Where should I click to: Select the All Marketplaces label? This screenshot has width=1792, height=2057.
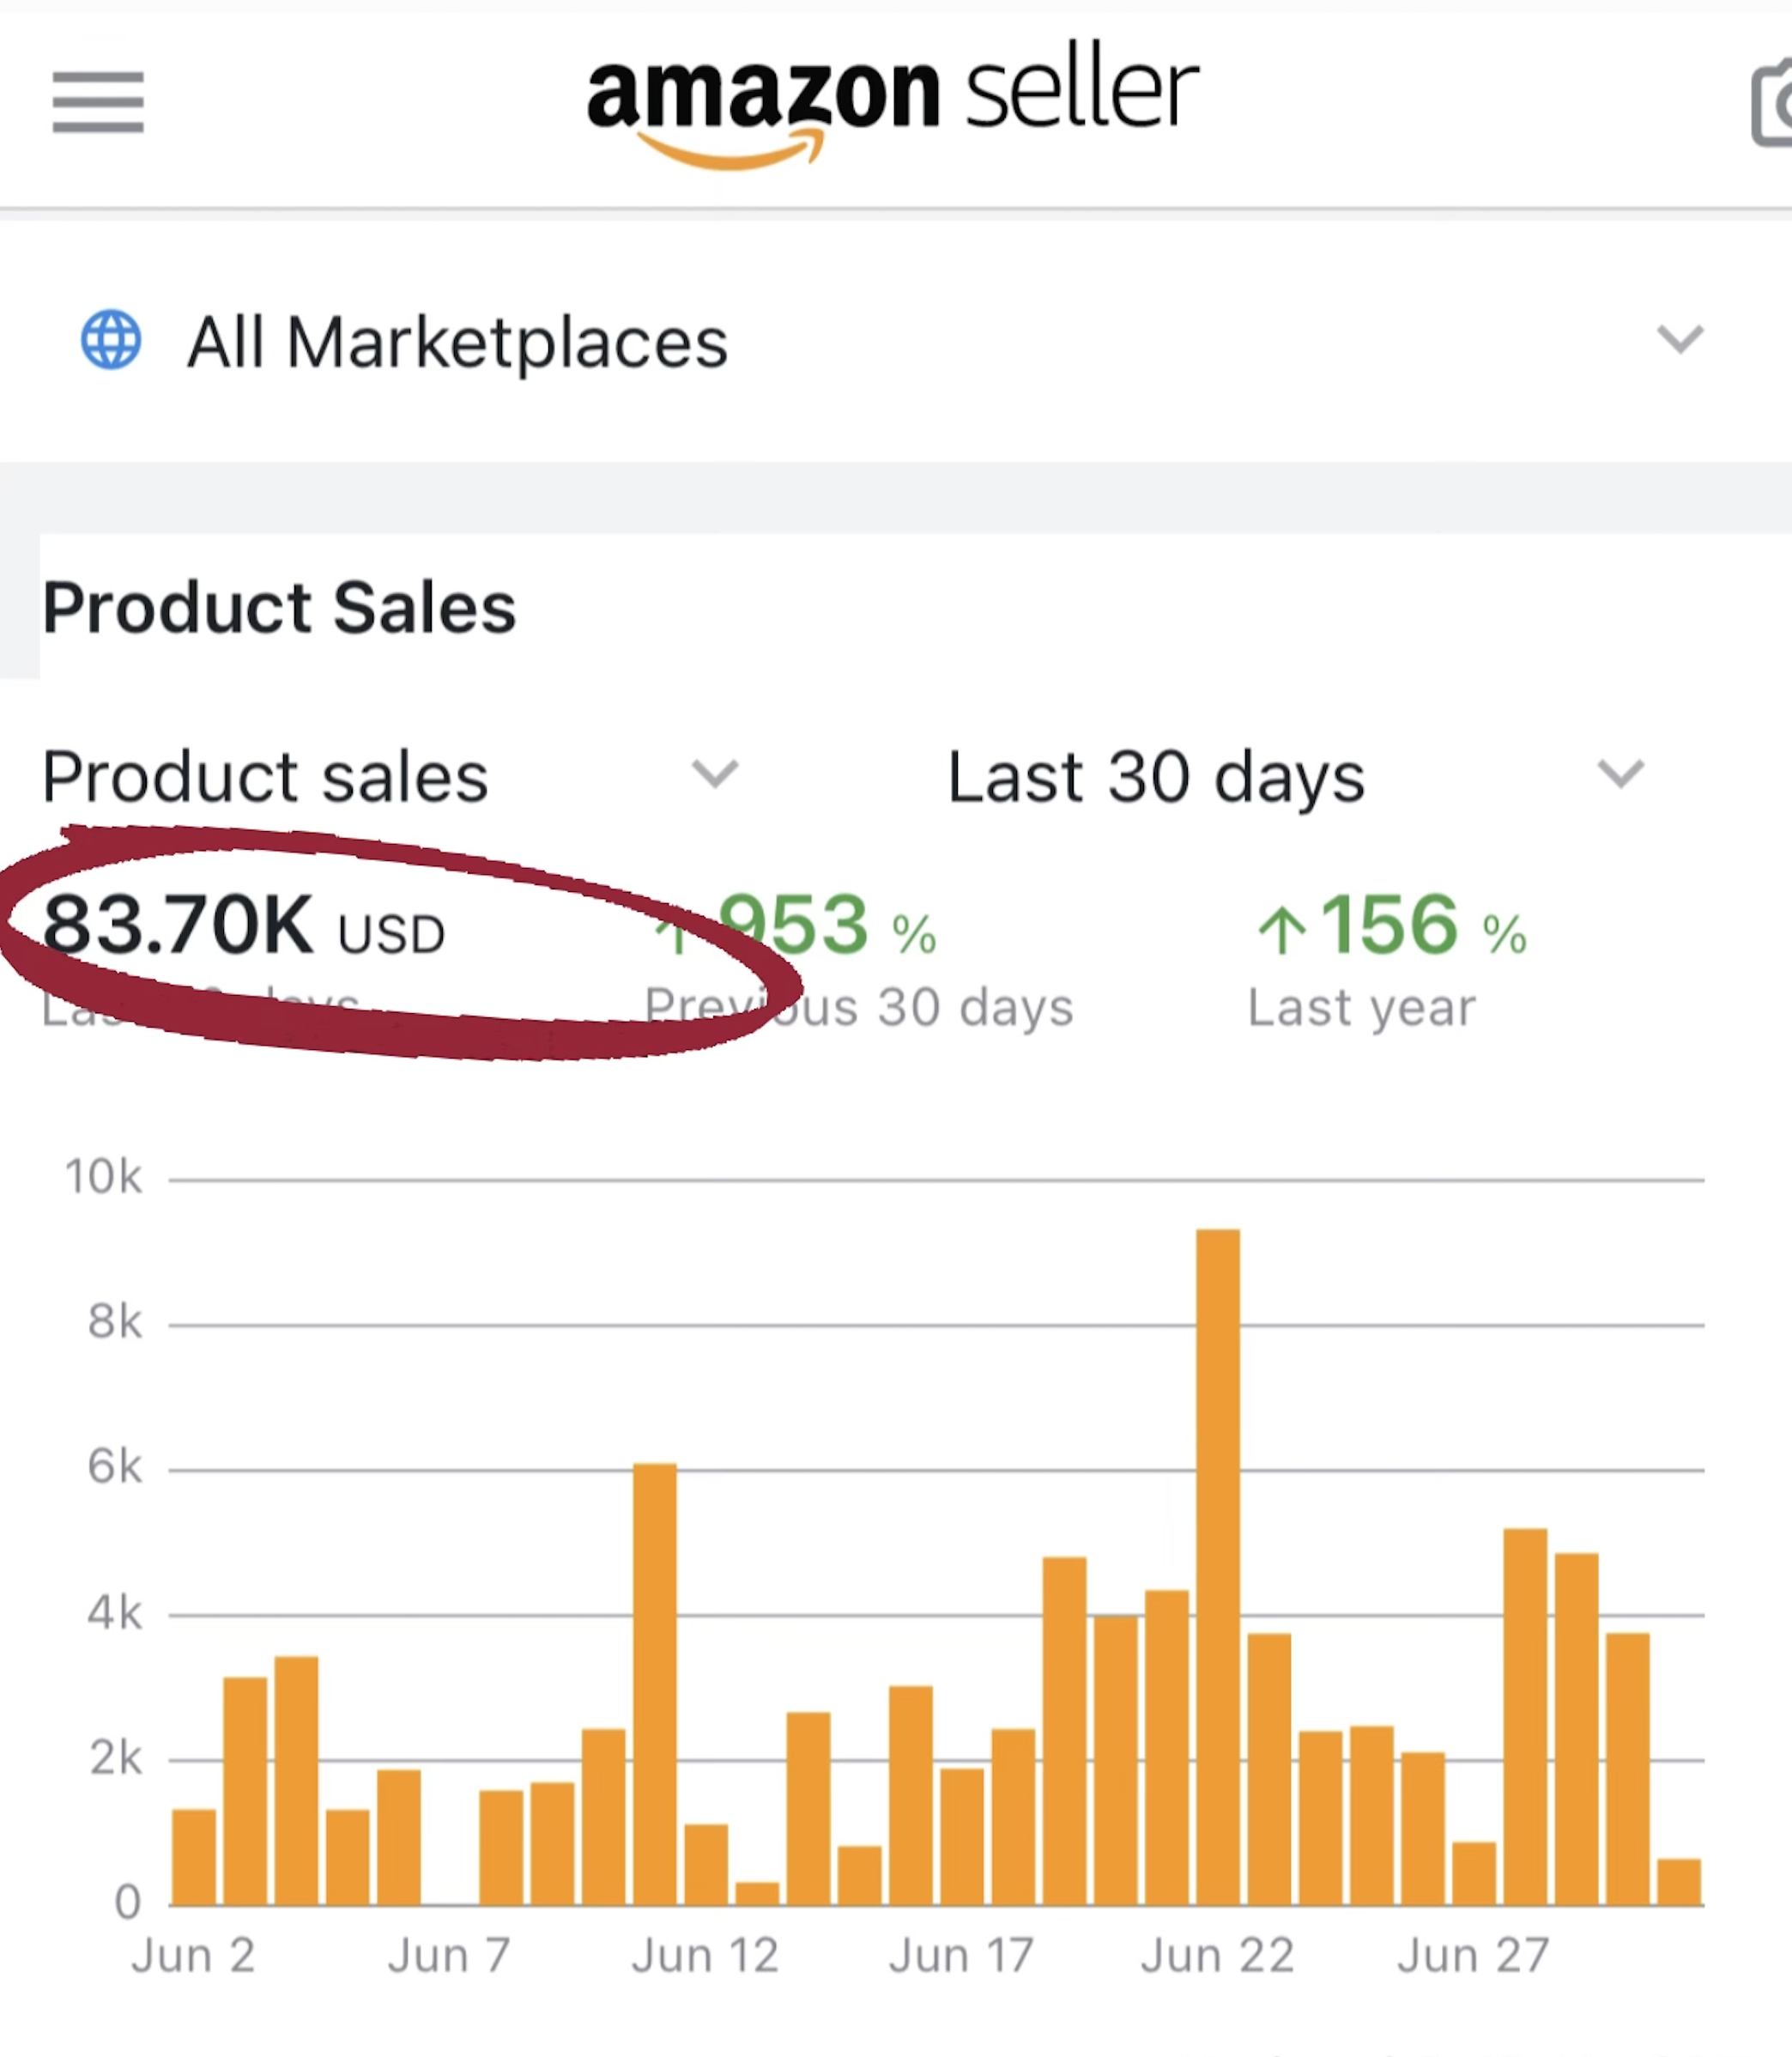(x=457, y=343)
